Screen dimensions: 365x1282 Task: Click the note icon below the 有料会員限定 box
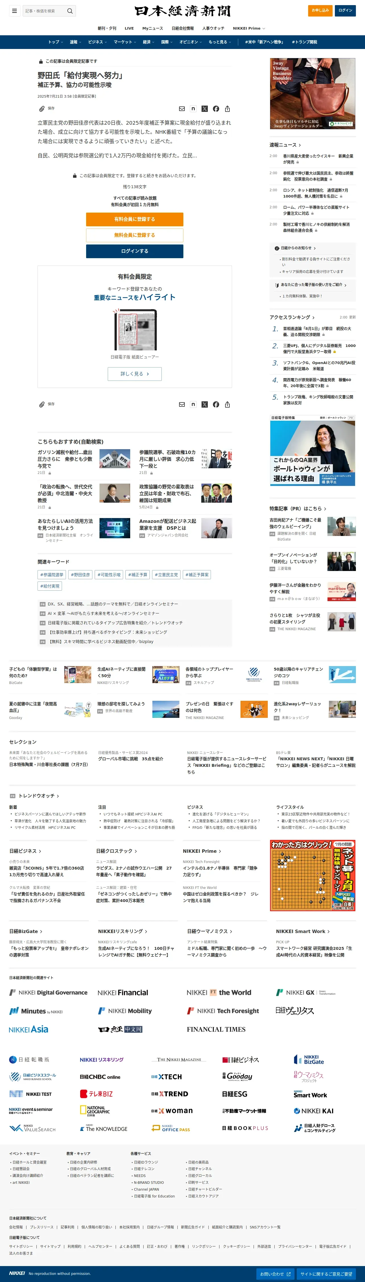(x=193, y=404)
